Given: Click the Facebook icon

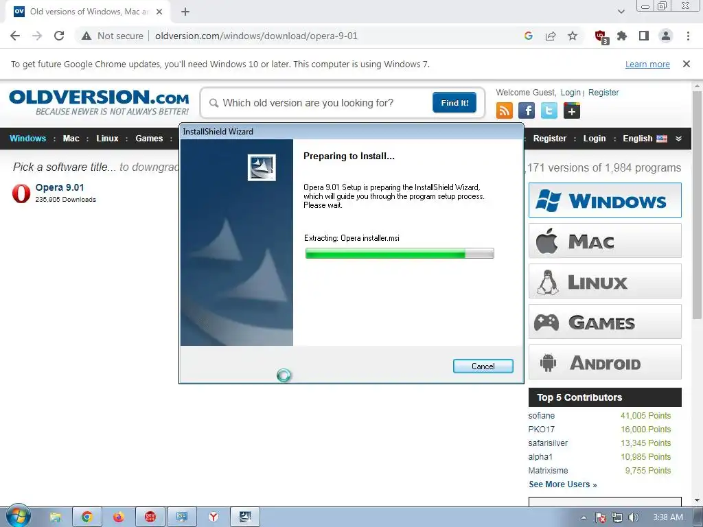Looking at the screenshot, I should pos(527,110).
